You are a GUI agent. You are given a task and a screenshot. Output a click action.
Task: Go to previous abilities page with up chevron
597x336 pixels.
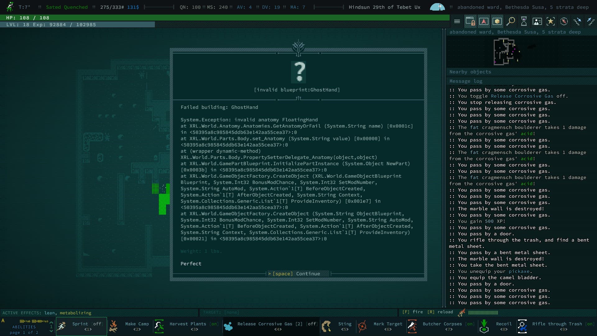pyautogui.click(x=51, y=323)
